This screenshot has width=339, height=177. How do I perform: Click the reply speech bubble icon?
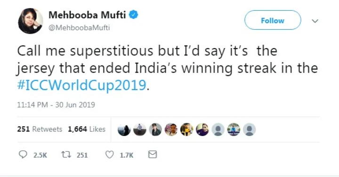(23, 154)
